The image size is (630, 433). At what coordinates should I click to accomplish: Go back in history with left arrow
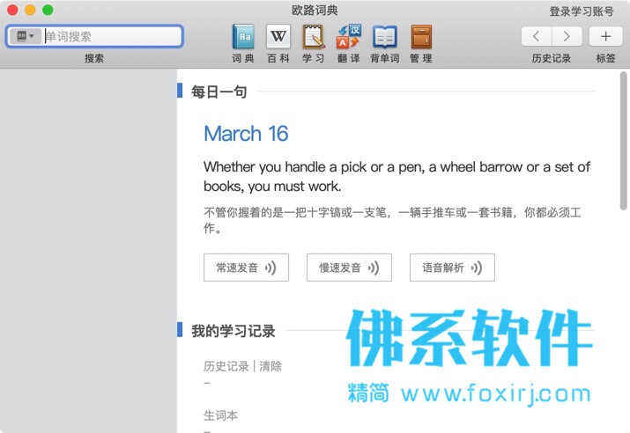[537, 36]
